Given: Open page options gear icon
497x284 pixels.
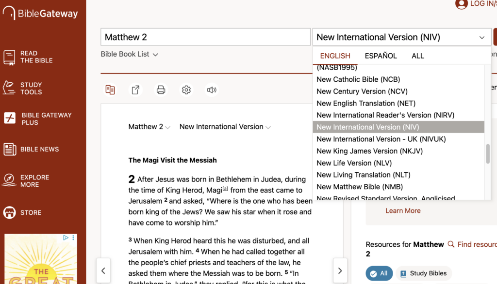Looking at the screenshot, I should point(186,90).
